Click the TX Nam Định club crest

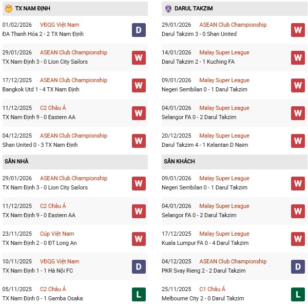[x=8, y=9]
